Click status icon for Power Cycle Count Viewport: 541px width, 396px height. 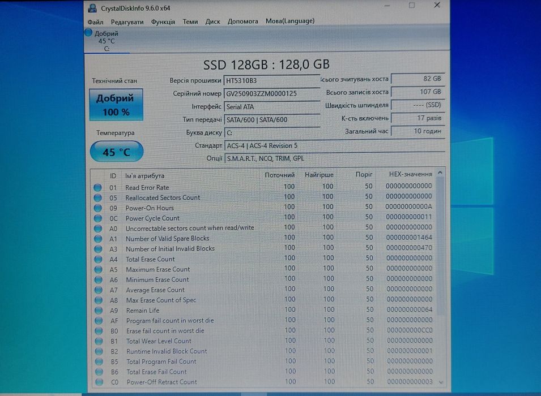98,218
